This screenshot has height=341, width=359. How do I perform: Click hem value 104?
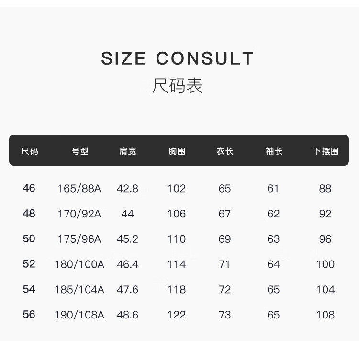click(325, 289)
